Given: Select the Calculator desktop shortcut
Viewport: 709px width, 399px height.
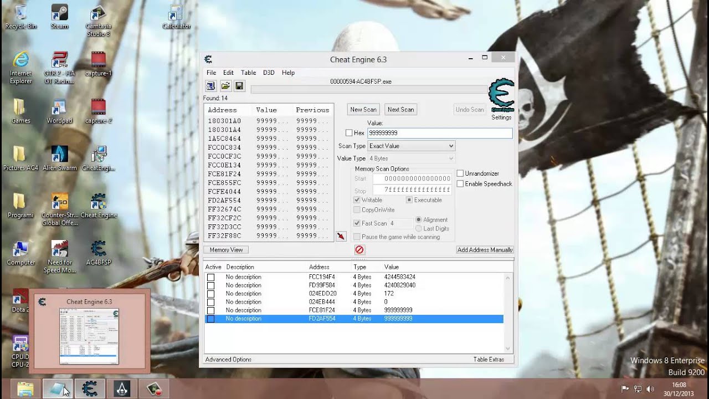Looking at the screenshot, I should 176,17.
